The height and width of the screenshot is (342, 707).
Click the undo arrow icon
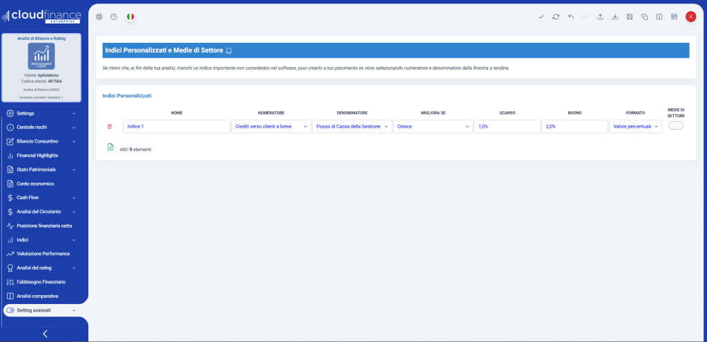571,17
